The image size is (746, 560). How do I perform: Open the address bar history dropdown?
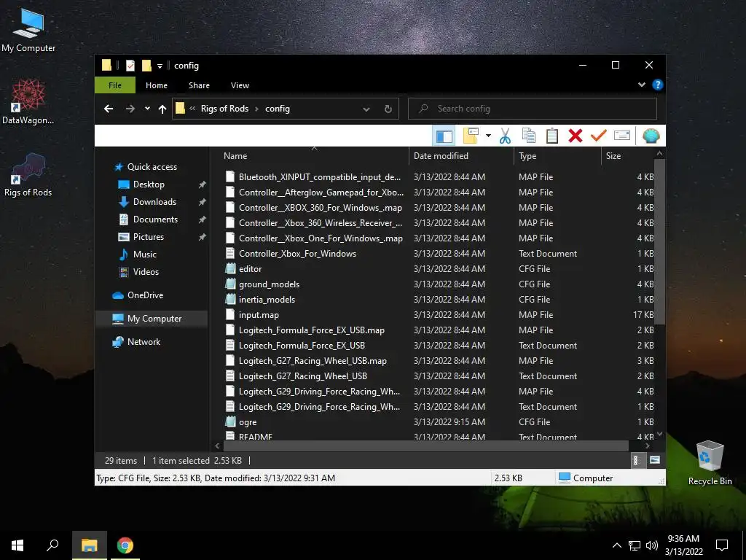point(366,109)
